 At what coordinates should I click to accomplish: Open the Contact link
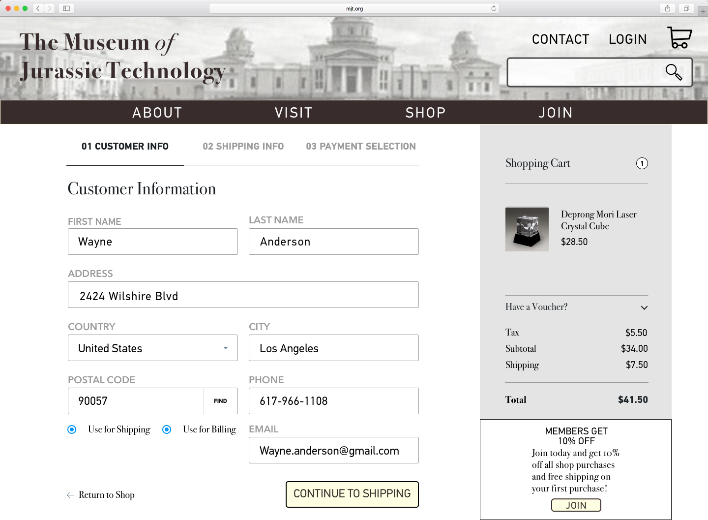coord(560,39)
